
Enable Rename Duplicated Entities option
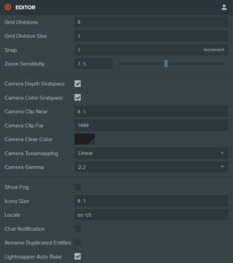pos(78,243)
